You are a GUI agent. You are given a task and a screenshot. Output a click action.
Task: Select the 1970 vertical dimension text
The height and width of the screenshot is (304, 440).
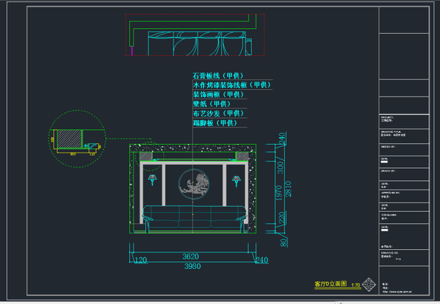pos(278,193)
